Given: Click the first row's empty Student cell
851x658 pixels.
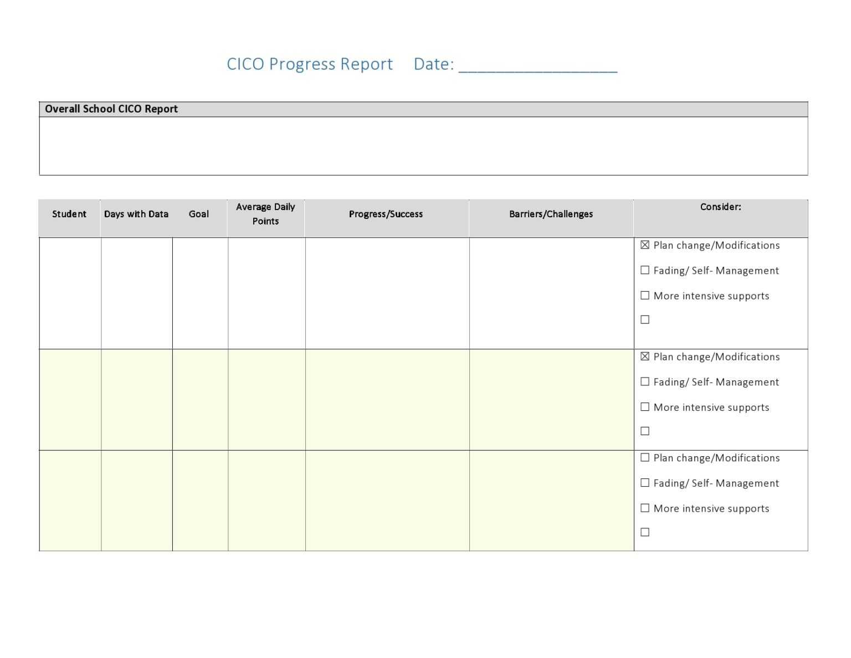Looking at the screenshot, I should (70, 293).
